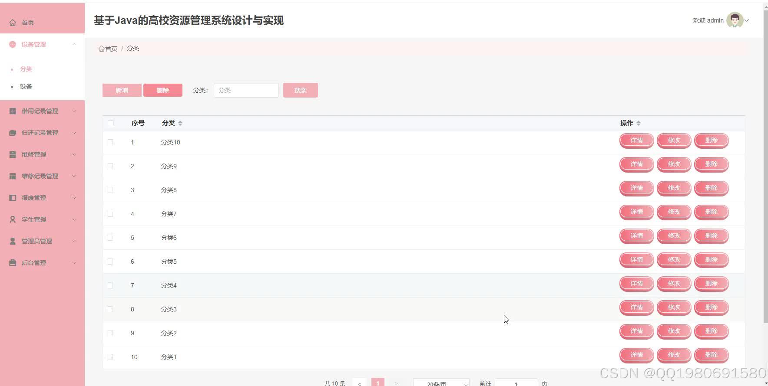Click the 维修记录管理 sidebar icon
Image resolution: width=768 pixels, height=386 pixels.
tap(13, 176)
